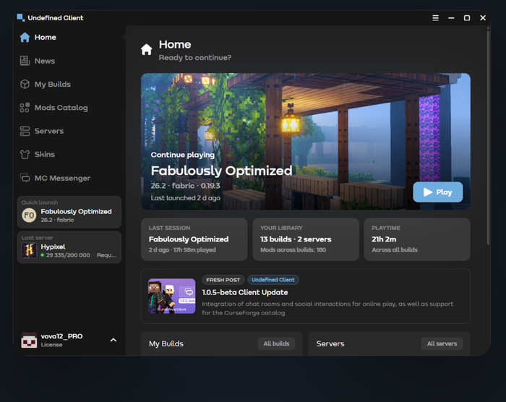Open the Skins section label

[x=45, y=154]
